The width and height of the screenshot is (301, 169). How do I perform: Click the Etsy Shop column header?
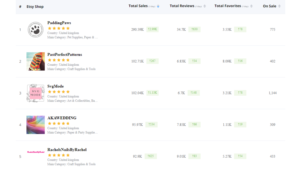point(35,6)
